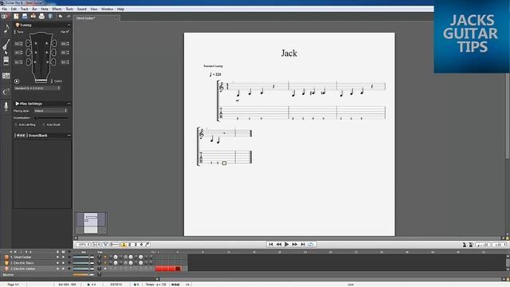Click the page thumbnail navigator
This screenshot has width=510, height=287.
(x=91, y=223)
